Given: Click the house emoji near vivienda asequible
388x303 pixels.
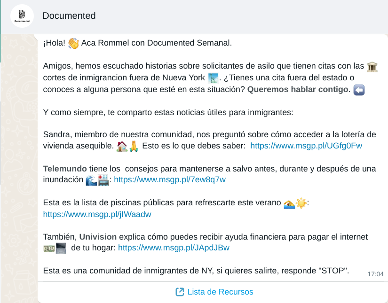Looking at the screenshot, I should coord(121,146).
